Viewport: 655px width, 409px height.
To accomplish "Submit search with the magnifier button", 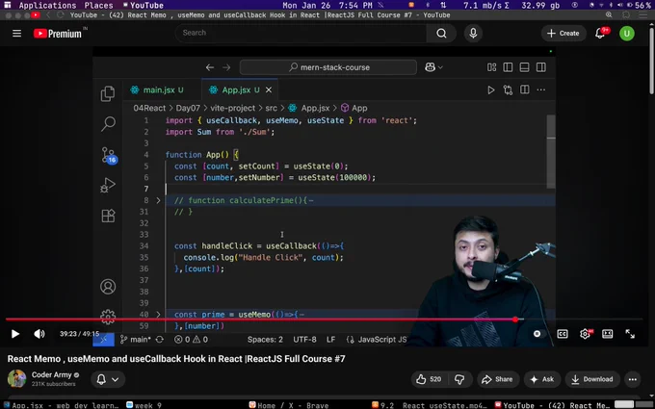I will pos(441,33).
